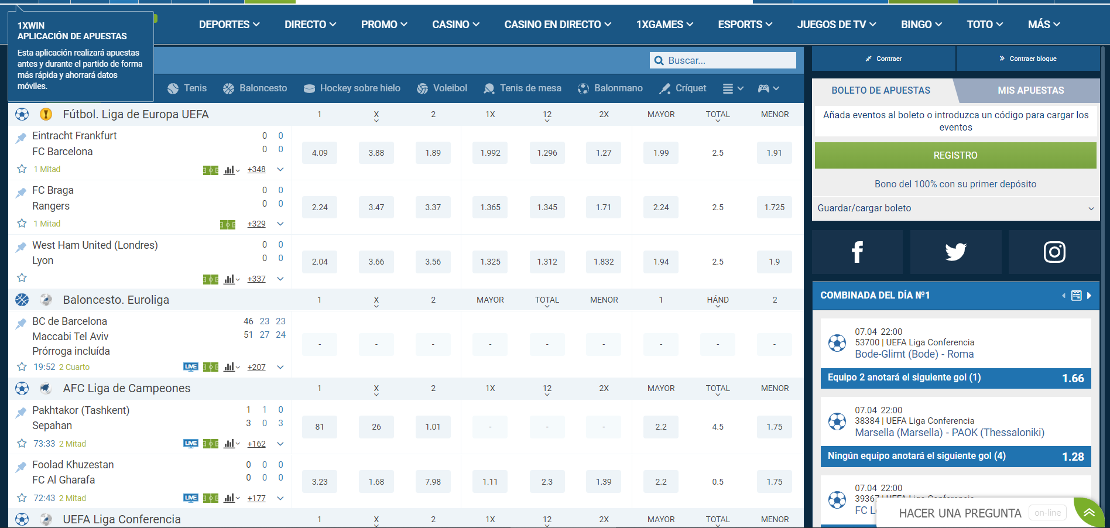The width and height of the screenshot is (1110, 528).
Task: Select odds 4.09 for Eintracht Frankfurt win
Action: 320,153
